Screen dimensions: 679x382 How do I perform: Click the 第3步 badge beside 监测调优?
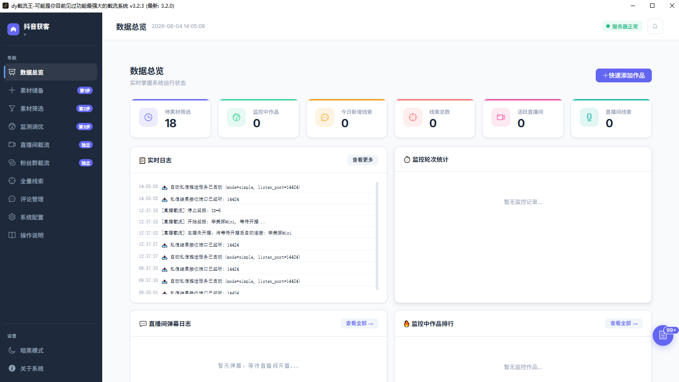click(85, 127)
